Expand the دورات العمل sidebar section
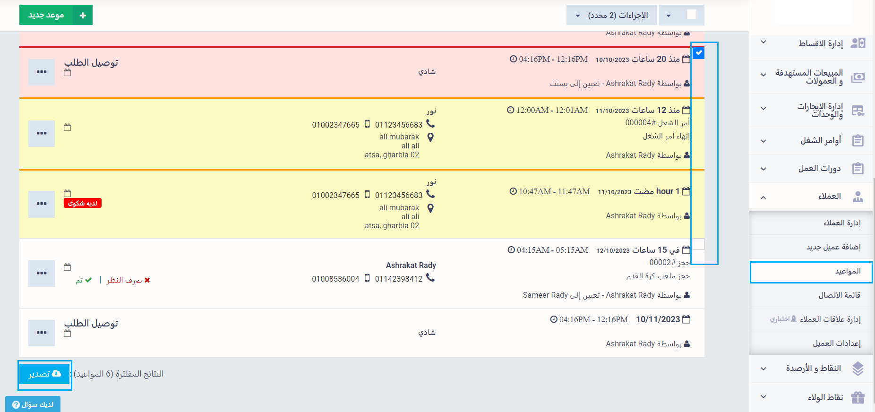The image size is (875, 412). pyautogui.click(x=763, y=169)
